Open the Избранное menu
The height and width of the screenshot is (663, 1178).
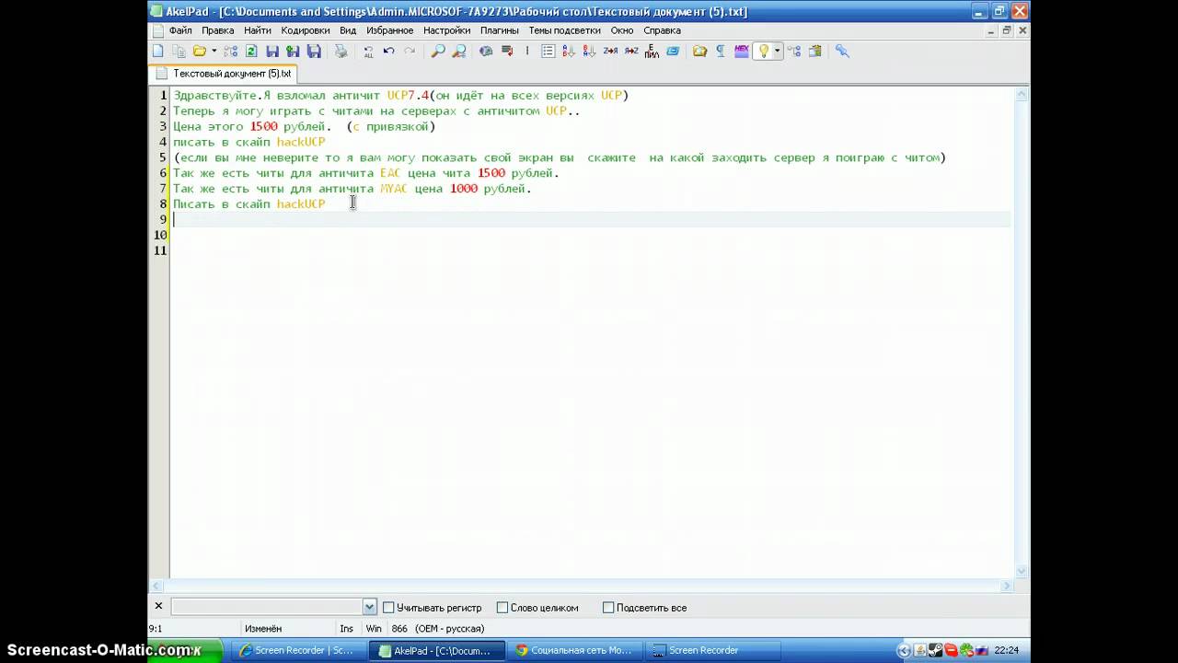(390, 30)
